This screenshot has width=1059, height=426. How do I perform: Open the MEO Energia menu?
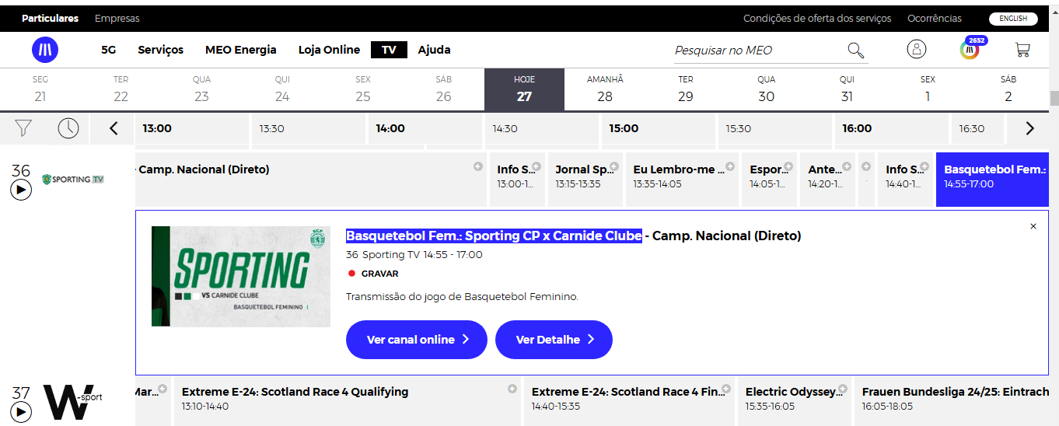pyautogui.click(x=241, y=50)
